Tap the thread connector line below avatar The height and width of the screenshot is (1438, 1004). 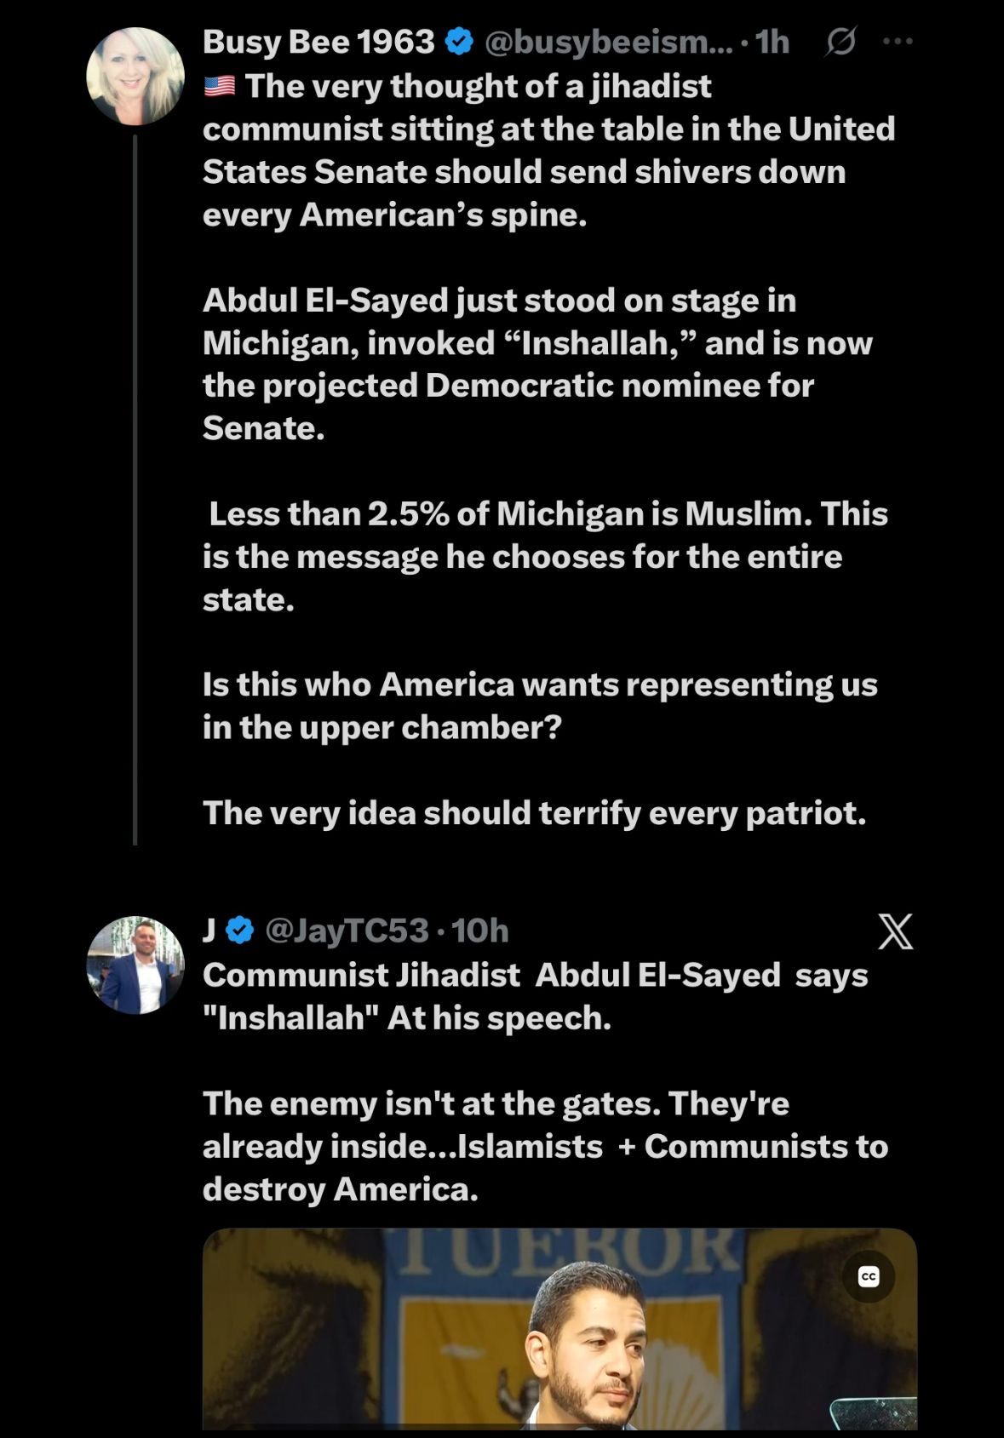pos(135,490)
